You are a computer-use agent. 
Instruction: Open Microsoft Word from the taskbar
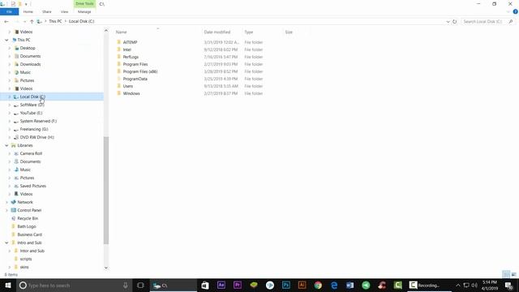pyautogui.click(x=350, y=285)
